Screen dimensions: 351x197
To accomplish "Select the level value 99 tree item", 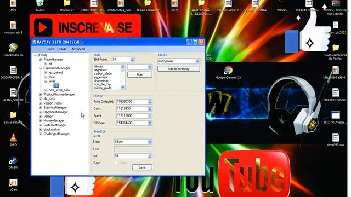I will click(x=56, y=85).
